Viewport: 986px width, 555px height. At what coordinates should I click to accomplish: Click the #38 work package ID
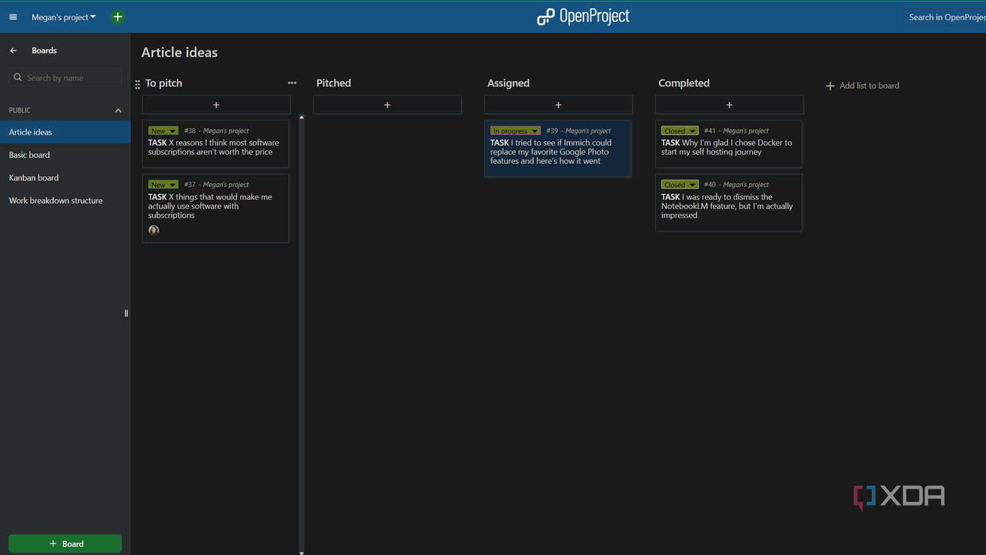(x=190, y=131)
